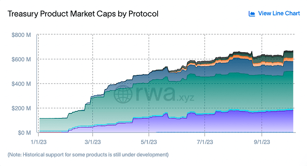Select the blue area band of the chart
This screenshot has height=166, width=307.
pyautogui.click(x=235, y=67)
